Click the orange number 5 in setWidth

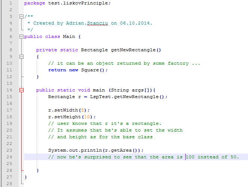pyautogui.click(x=83, y=110)
